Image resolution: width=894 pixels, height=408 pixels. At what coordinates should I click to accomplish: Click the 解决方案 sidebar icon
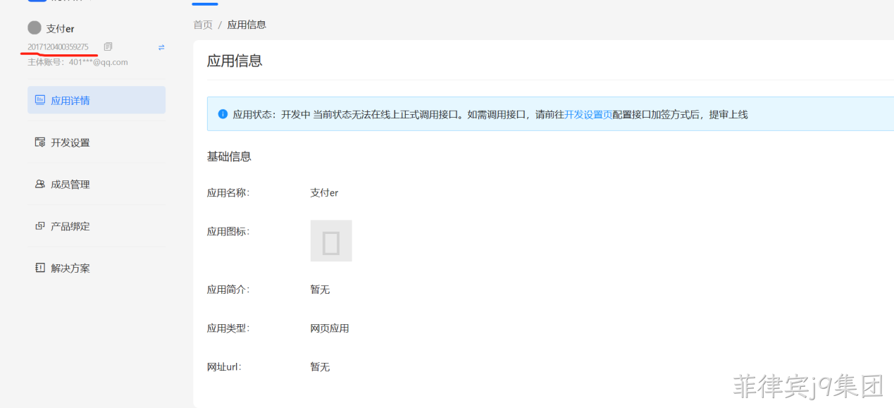[x=40, y=268]
